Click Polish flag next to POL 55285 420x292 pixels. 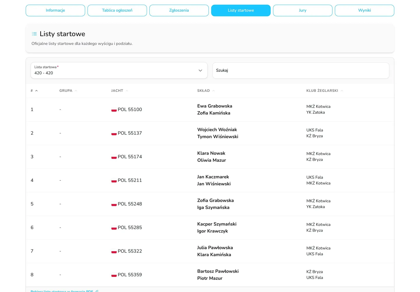click(x=114, y=228)
